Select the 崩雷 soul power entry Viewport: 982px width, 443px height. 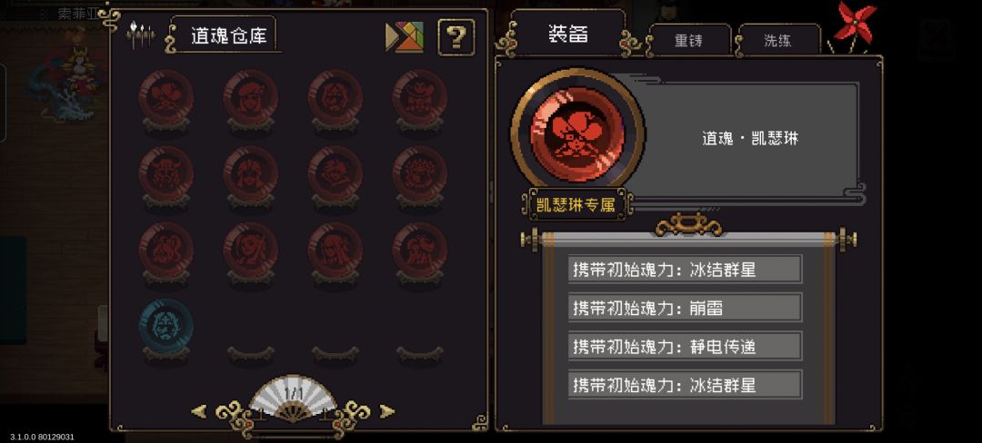coord(685,308)
